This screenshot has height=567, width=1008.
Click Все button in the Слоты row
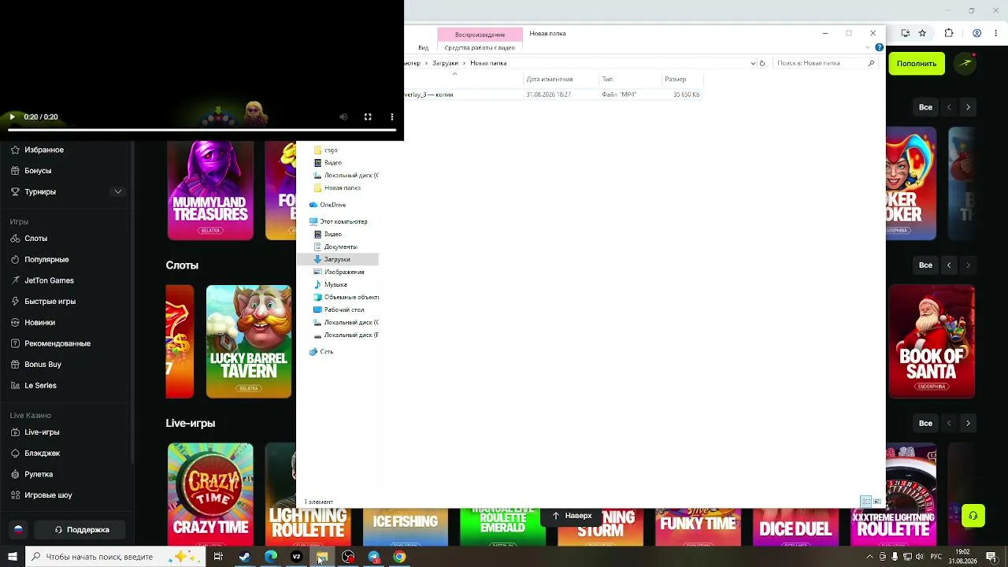925,265
